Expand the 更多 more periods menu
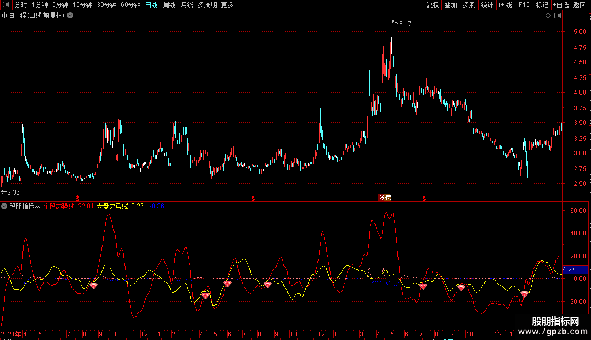The width and height of the screenshot is (591, 340). point(230,5)
